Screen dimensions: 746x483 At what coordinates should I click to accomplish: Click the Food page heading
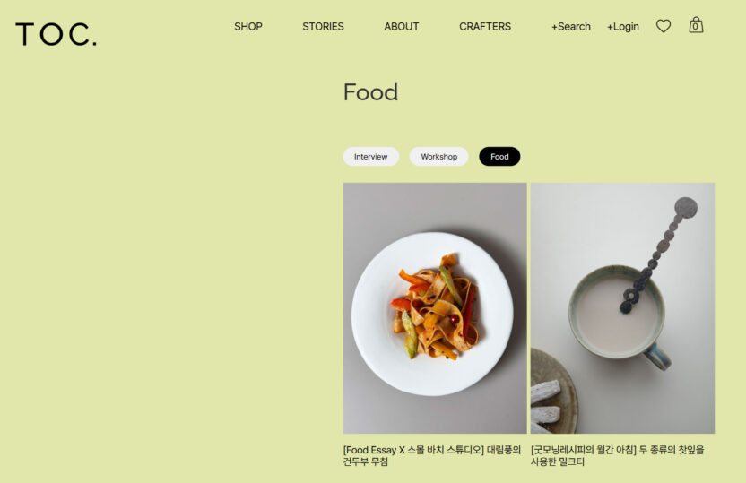tap(370, 92)
